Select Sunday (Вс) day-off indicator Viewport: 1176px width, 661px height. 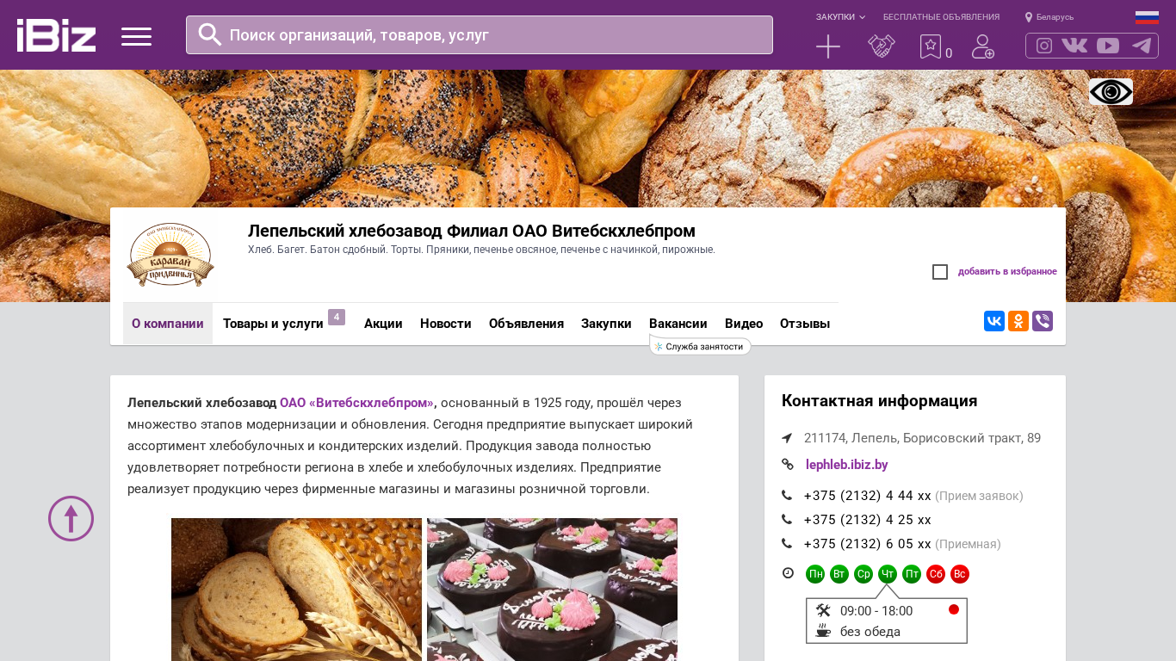pos(960,574)
